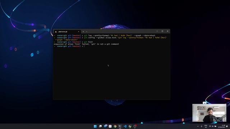The width and height of the screenshot is (230, 129).
Task: Click the 'git hist' command text
Action: pos(88,42)
